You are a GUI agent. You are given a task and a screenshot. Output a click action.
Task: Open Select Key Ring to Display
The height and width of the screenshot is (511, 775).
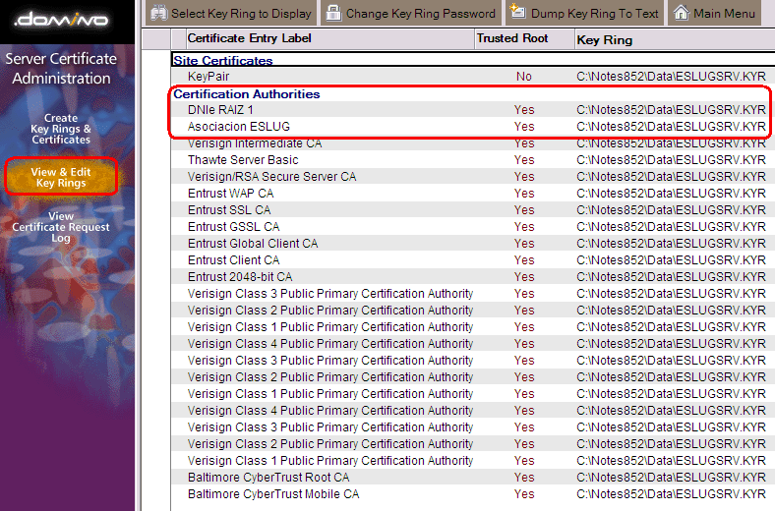(x=232, y=14)
